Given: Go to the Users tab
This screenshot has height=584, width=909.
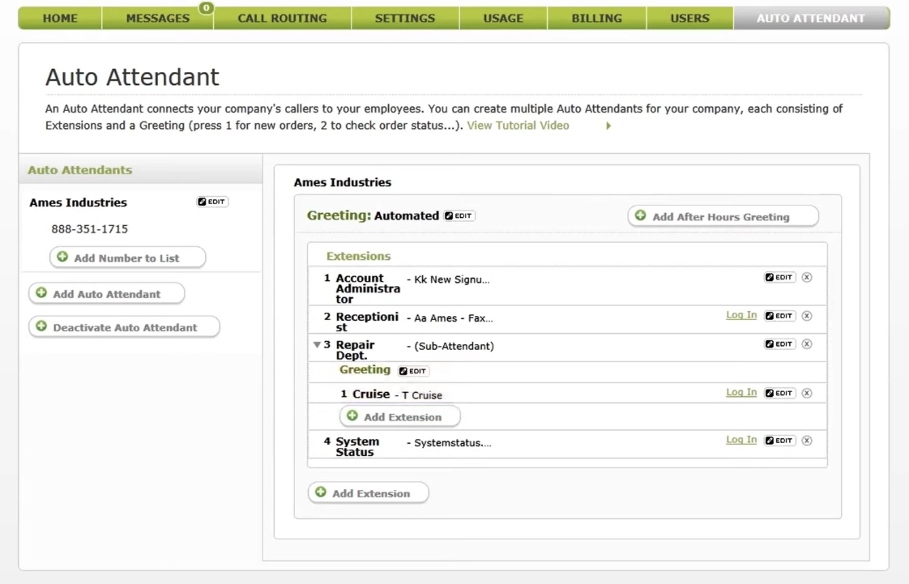Looking at the screenshot, I should click(690, 18).
